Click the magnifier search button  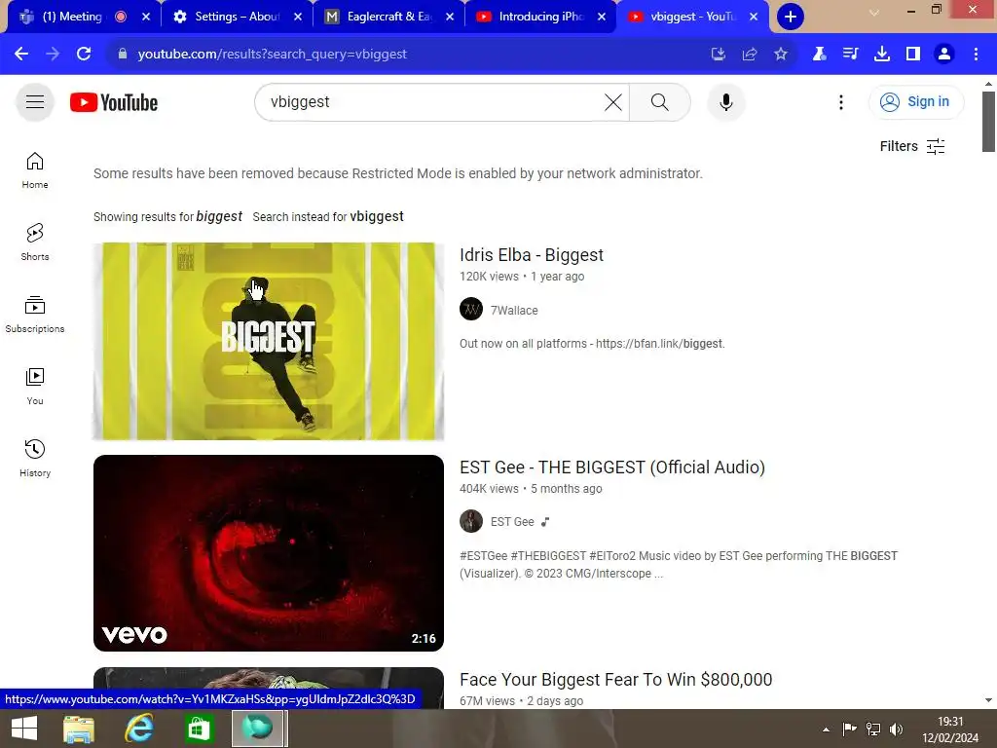pos(659,101)
